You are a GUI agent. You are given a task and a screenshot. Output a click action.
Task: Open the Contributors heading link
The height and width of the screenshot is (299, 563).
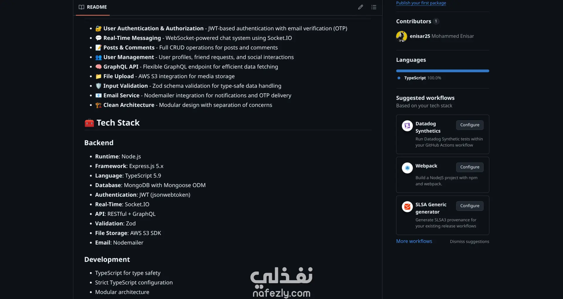[x=413, y=21]
